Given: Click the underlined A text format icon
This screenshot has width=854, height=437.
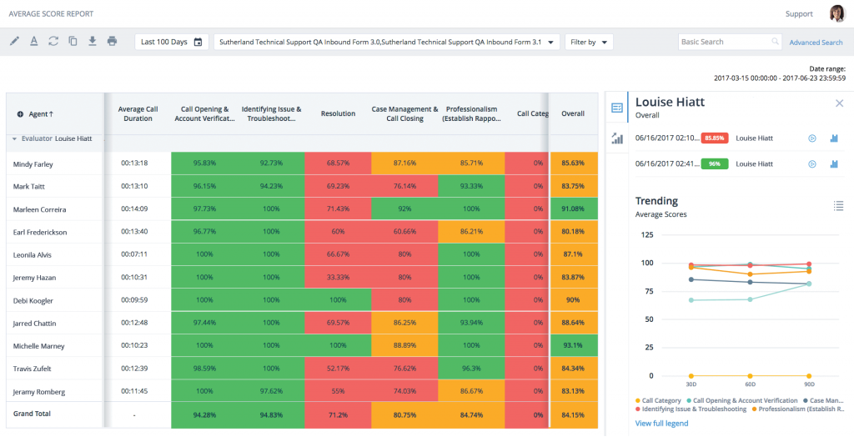Looking at the screenshot, I should click(34, 41).
